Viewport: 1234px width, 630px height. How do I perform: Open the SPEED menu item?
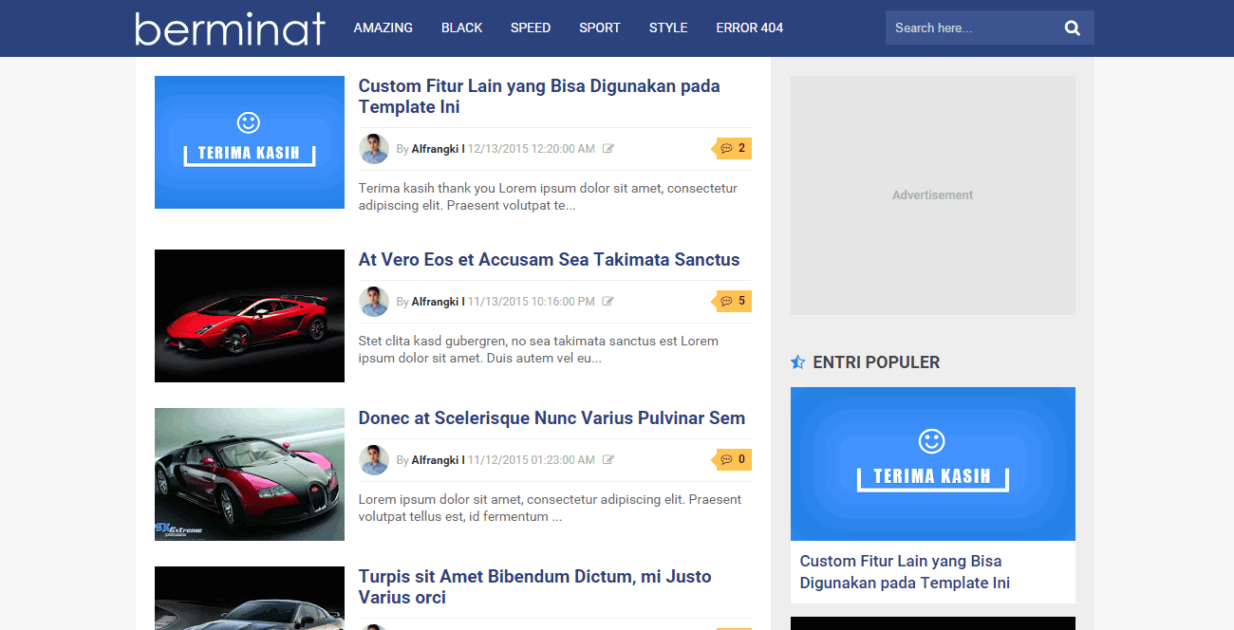click(531, 28)
